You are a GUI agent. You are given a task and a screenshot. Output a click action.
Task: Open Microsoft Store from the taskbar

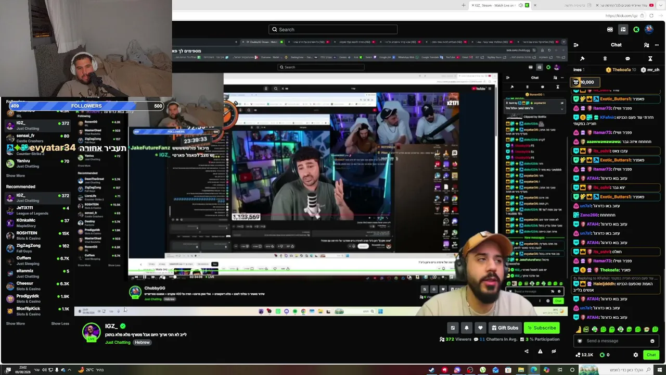coord(508,370)
